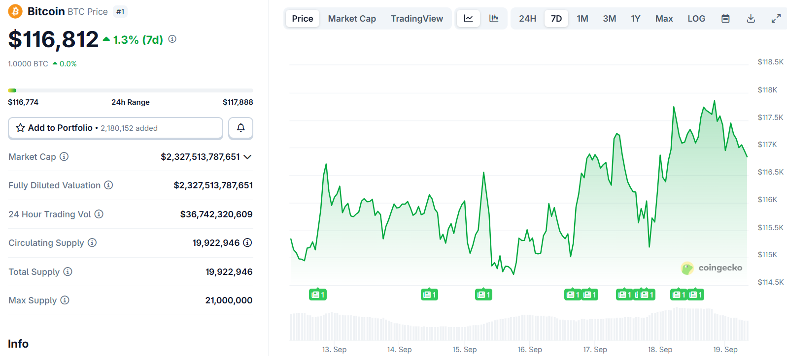Toggle LOG scale on chart
The width and height of the screenshot is (787, 356).
coord(696,19)
